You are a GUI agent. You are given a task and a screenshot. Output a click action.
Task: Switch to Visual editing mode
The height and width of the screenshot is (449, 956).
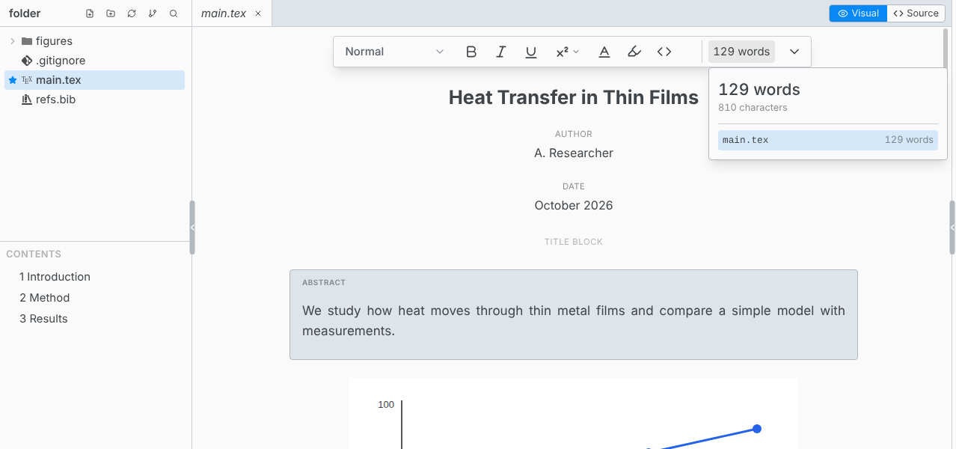pyautogui.click(x=858, y=13)
